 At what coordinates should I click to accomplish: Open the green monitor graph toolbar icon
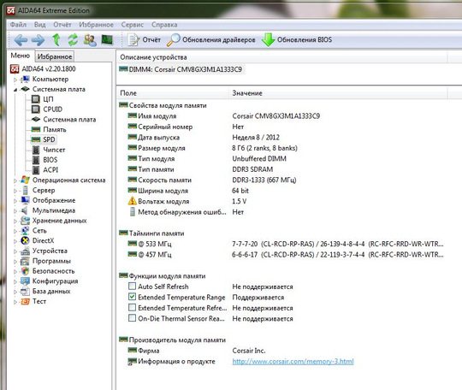pos(107,39)
